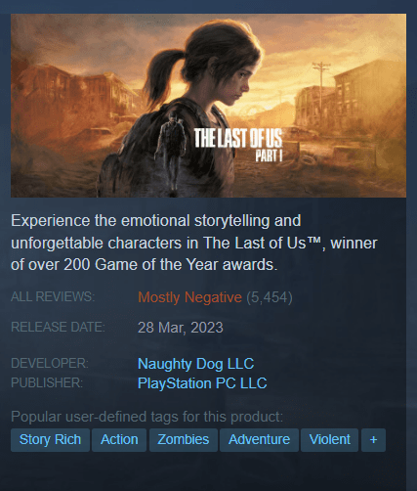Select the Action tag
The height and width of the screenshot is (491, 417).
[119, 440]
